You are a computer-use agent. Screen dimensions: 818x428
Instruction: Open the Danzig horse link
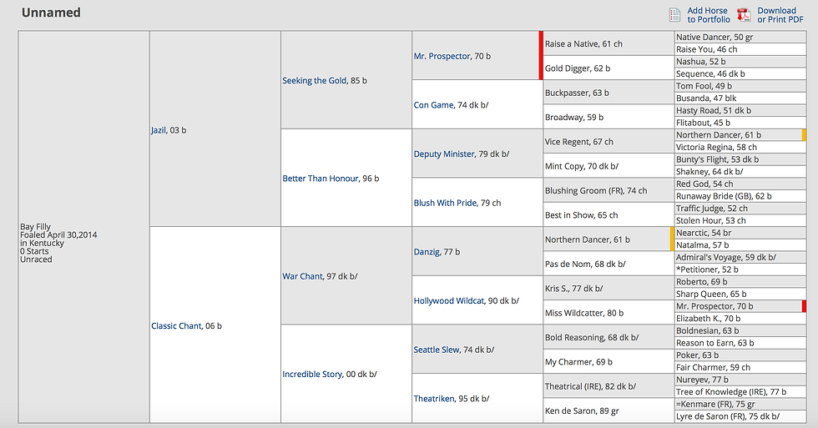(x=428, y=252)
